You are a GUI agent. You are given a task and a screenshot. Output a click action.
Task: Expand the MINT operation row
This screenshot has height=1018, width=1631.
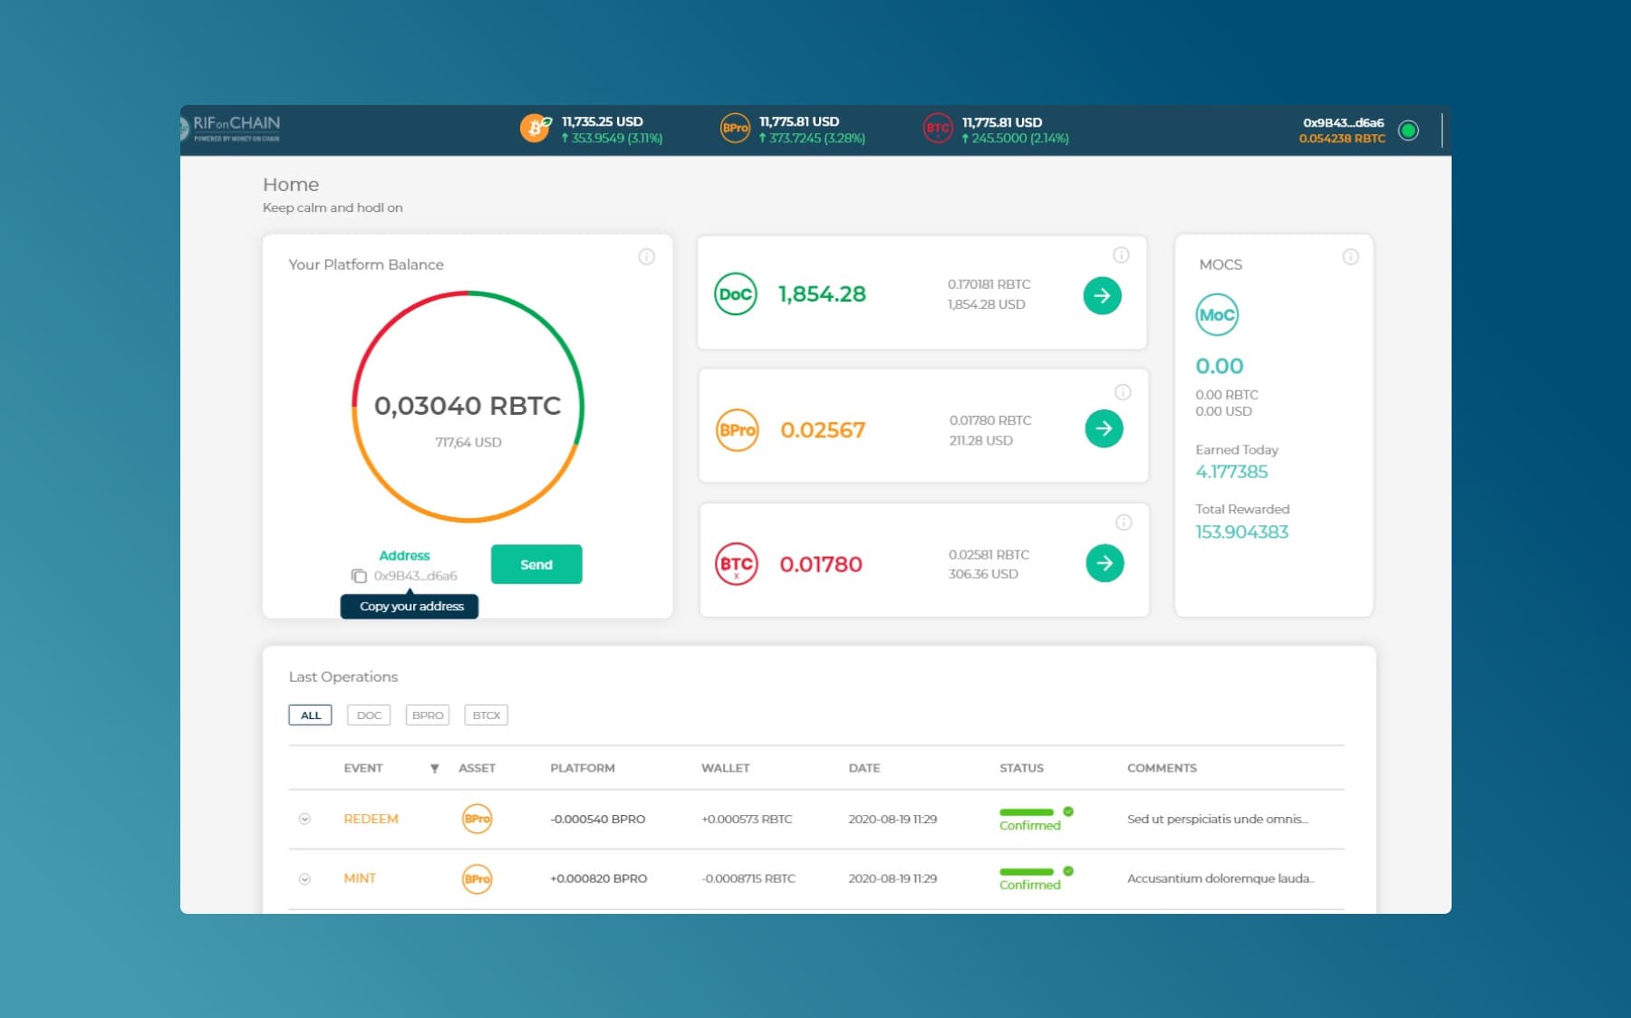pyautogui.click(x=304, y=879)
